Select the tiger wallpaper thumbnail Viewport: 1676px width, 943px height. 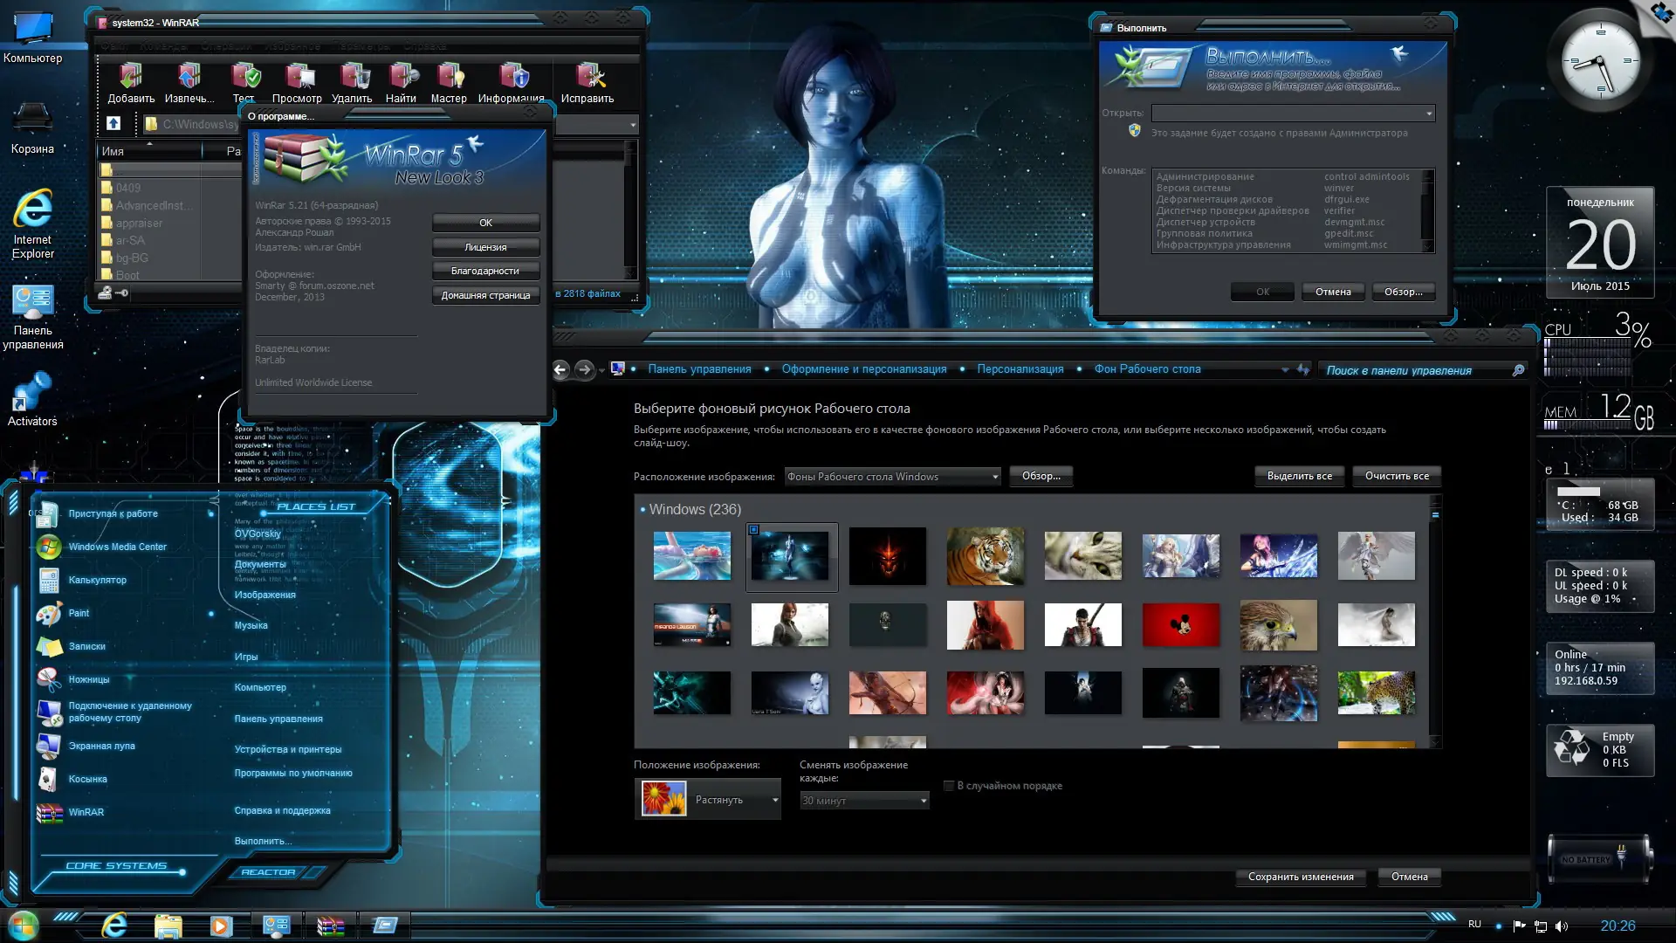(985, 555)
